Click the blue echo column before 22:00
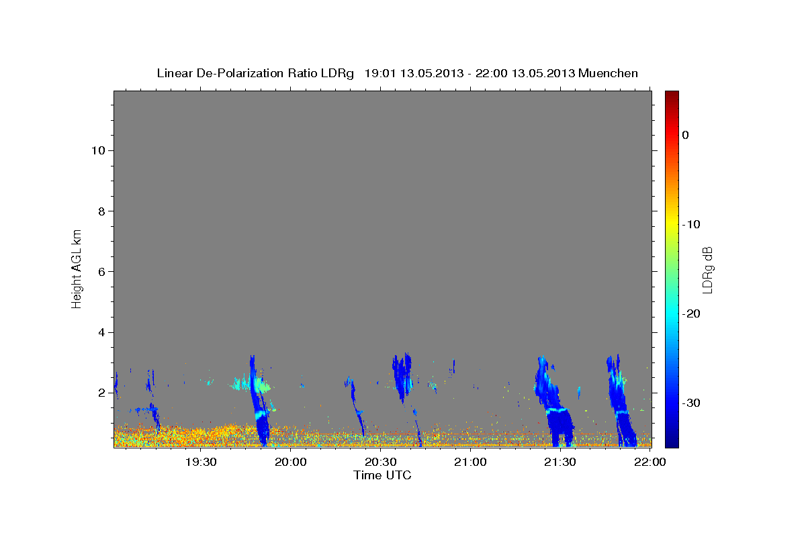806x537 pixels. point(622,401)
